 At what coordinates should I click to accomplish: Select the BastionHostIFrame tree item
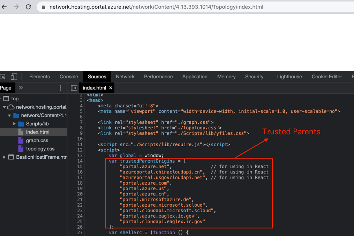pos(42,157)
